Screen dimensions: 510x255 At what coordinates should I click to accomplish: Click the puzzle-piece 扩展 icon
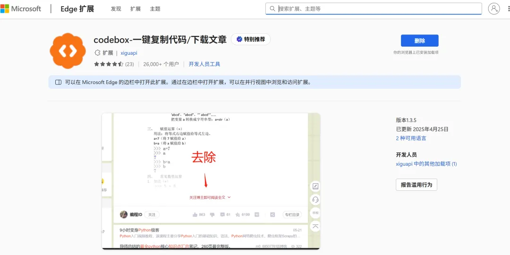(x=97, y=53)
